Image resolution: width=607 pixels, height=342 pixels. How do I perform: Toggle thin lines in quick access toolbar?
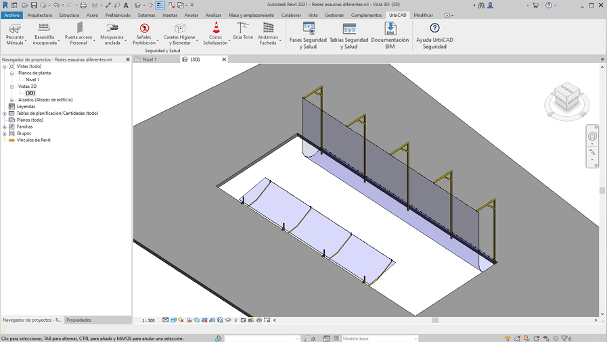click(x=160, y=5)
